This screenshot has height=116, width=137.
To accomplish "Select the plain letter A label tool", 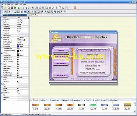I will pyautogui.click(x=5, y=12).
